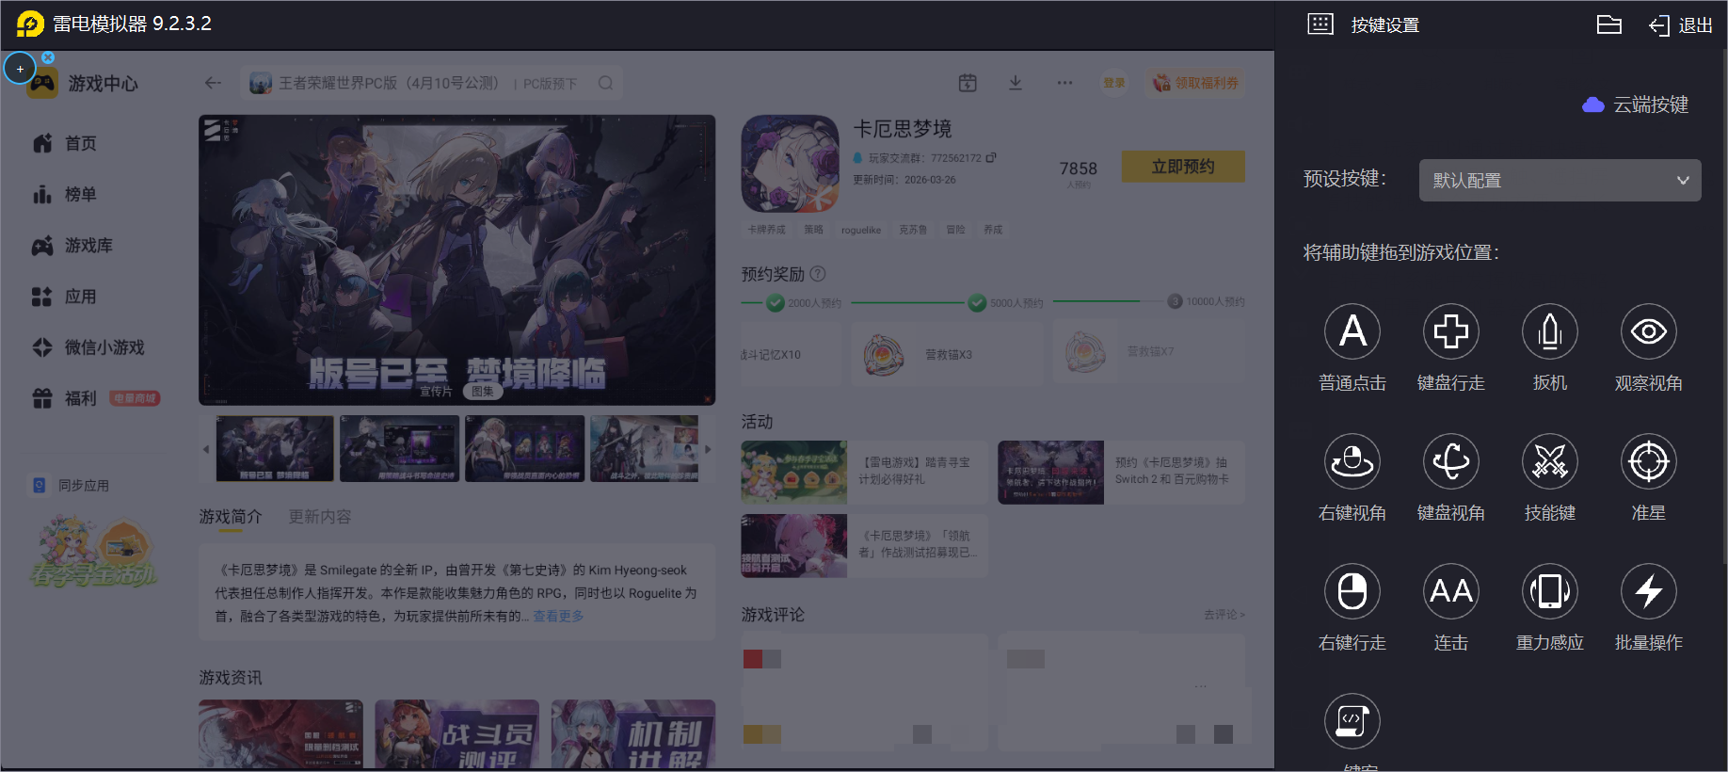The image size is (1728, 772).
Task: Go back using the left arrow in 游戏中心
Action: pos(213,83)
